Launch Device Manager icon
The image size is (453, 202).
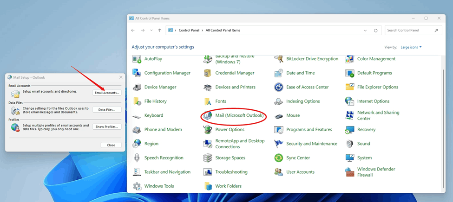(137, 87)
